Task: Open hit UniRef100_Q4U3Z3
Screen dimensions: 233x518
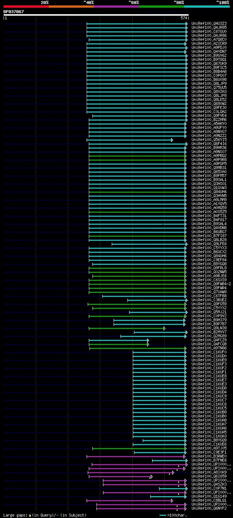Action: [x=209, y=23]
